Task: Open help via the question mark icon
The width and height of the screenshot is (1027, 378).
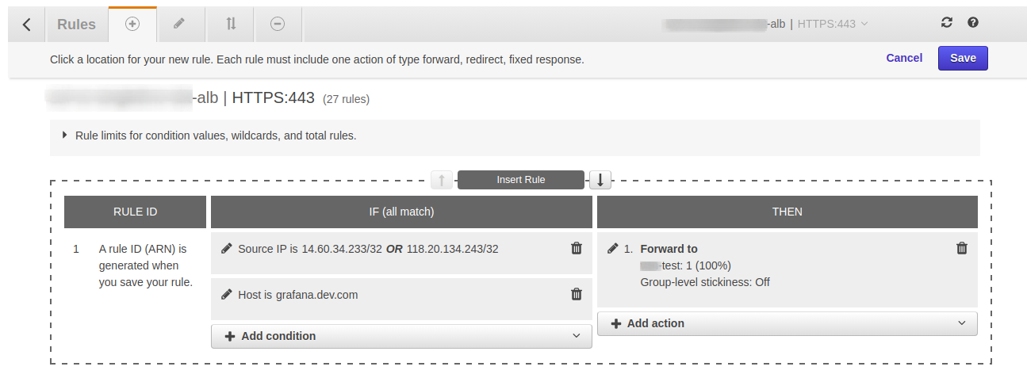Action: click(973, 23)
